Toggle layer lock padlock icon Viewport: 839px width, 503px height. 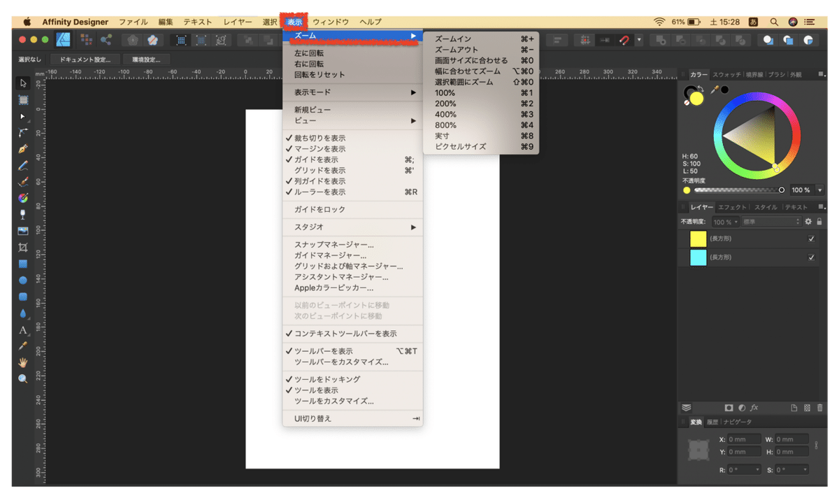coord(819,222)
